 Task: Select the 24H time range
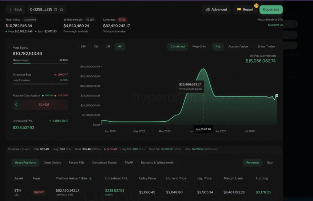(83, 47)
